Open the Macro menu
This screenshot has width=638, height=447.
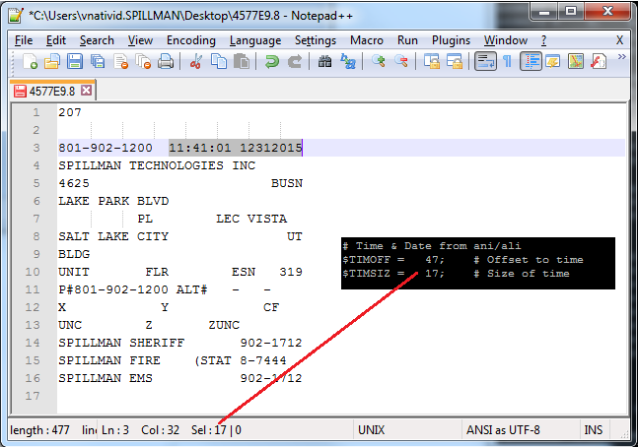[x=367, y=40]
